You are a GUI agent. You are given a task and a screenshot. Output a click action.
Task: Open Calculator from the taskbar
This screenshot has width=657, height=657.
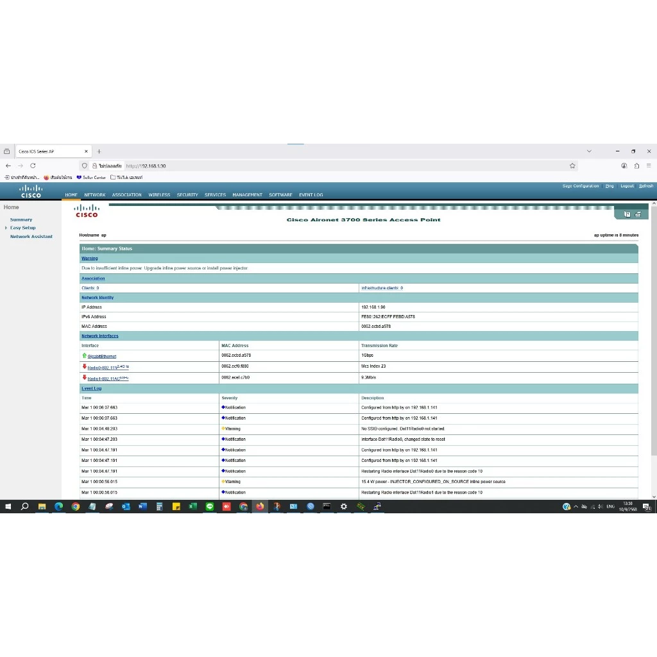(x=159, y=507)
